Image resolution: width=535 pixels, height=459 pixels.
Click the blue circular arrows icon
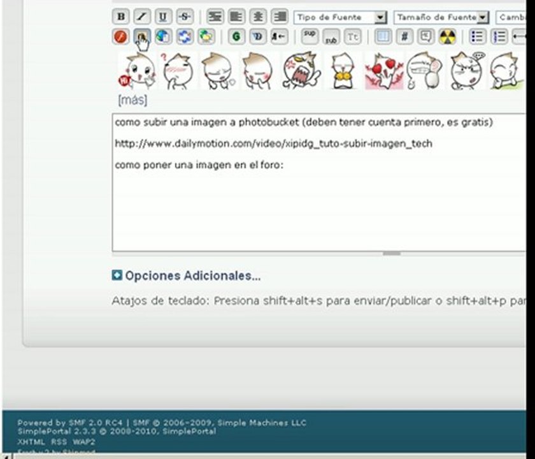click(x=185, y=36)
